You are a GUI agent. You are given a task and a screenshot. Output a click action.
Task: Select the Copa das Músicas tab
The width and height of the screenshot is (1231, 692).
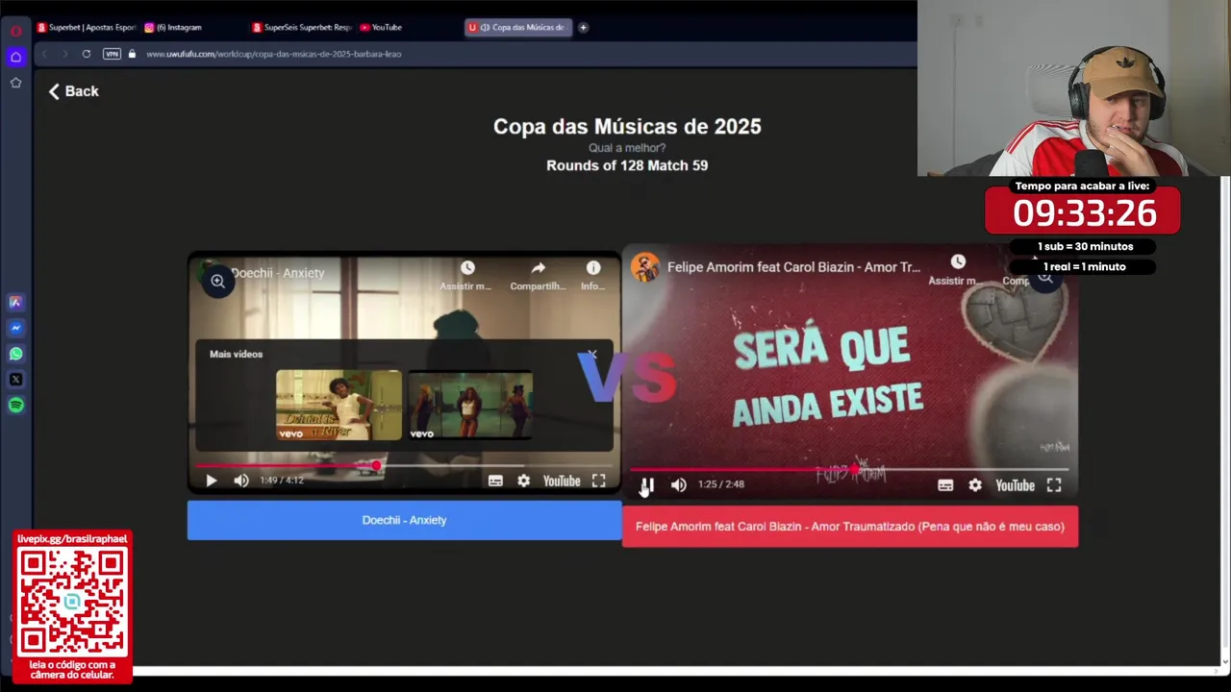click(x=518, y=28)
